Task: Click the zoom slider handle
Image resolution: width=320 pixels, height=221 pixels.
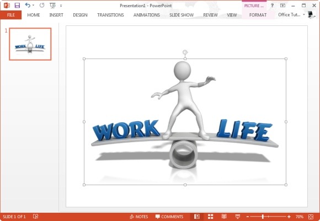Action: [x=263, y=217]
